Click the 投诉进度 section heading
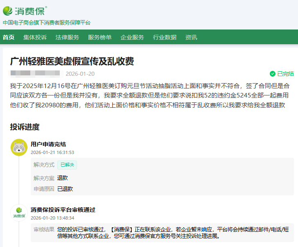 (25, 127)
